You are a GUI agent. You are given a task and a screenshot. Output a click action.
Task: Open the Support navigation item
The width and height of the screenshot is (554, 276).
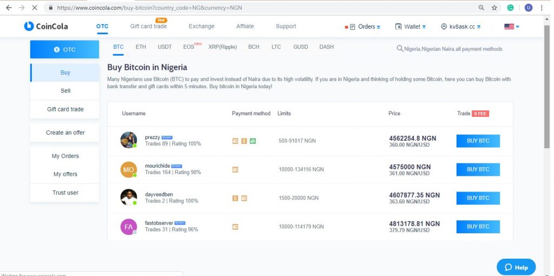[286, 26]
